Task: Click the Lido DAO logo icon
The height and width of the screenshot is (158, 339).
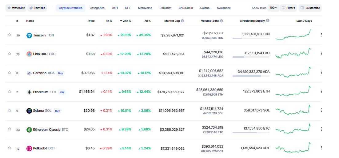Action: tap(29, 54)
